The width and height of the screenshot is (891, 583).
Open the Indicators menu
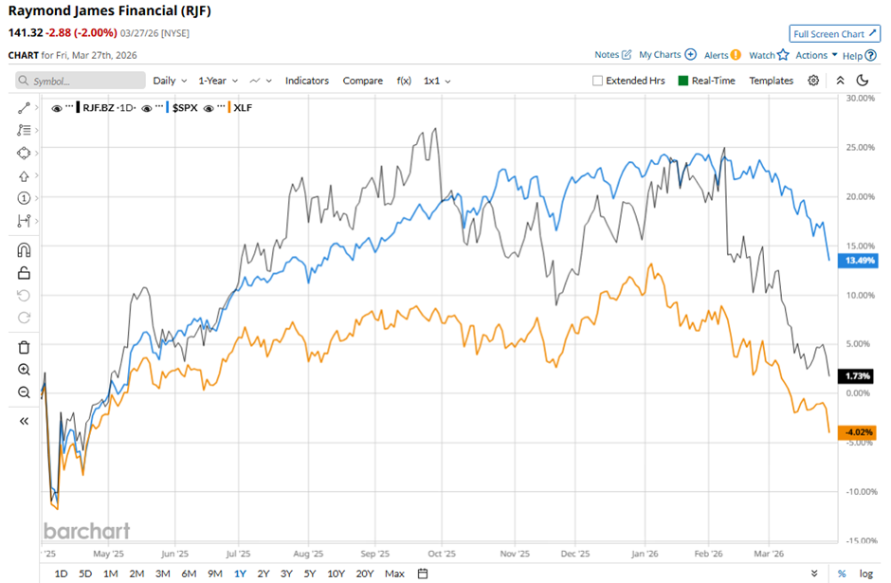[x=307, y=81]
